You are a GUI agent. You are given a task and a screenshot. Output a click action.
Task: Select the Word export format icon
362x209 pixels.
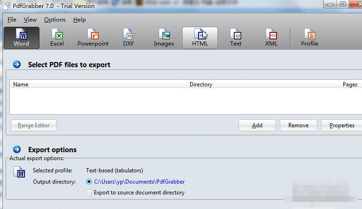coord(22,38)
